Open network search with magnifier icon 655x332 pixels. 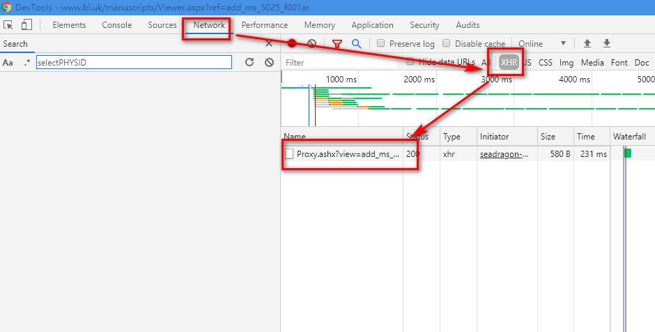[x=357, y=43]
